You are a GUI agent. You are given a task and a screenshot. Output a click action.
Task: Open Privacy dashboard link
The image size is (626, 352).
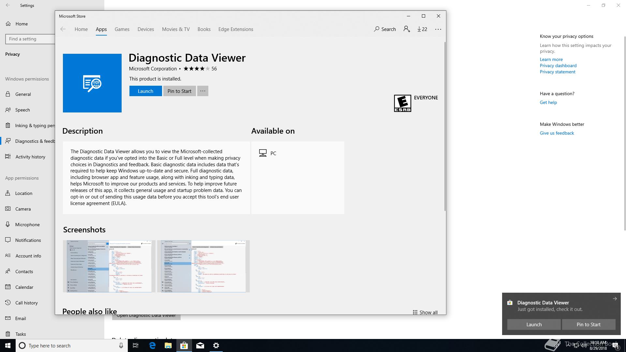558,66
